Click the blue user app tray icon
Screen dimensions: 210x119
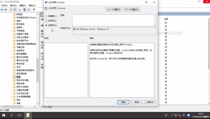188,115
